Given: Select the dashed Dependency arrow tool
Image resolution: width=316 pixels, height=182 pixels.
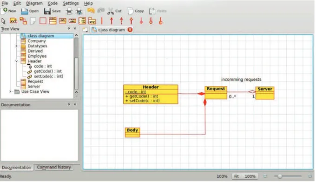Looking at the screenshot, I should [121, 21].
